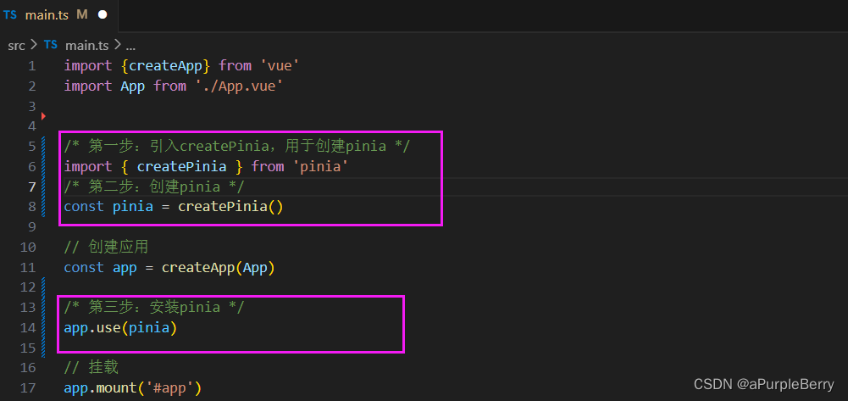Click the breadcrumb TS file icon
This screenshot has width=848, height=401.
click(x=51, y=45)
